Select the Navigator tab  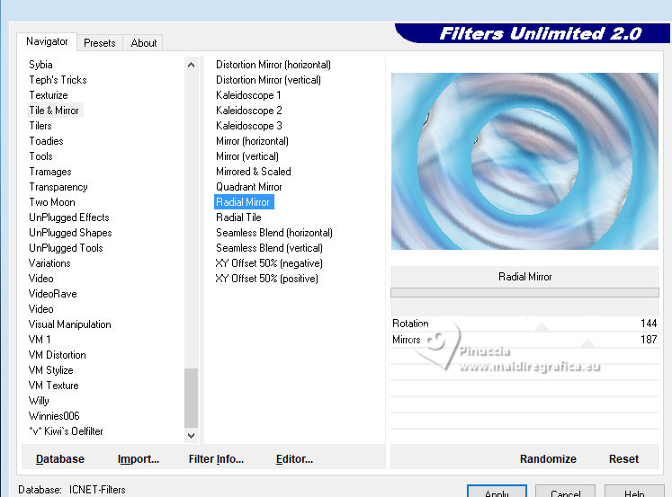coord(47,41)
